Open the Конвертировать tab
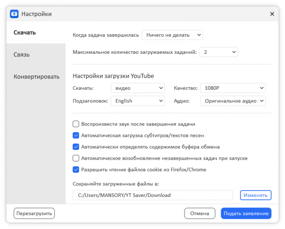This screenshot has height=229, width=285. pyautogui.click(x=36, y=77)
